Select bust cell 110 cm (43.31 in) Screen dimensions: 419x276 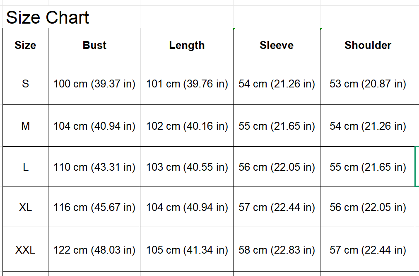coord(94,167)
